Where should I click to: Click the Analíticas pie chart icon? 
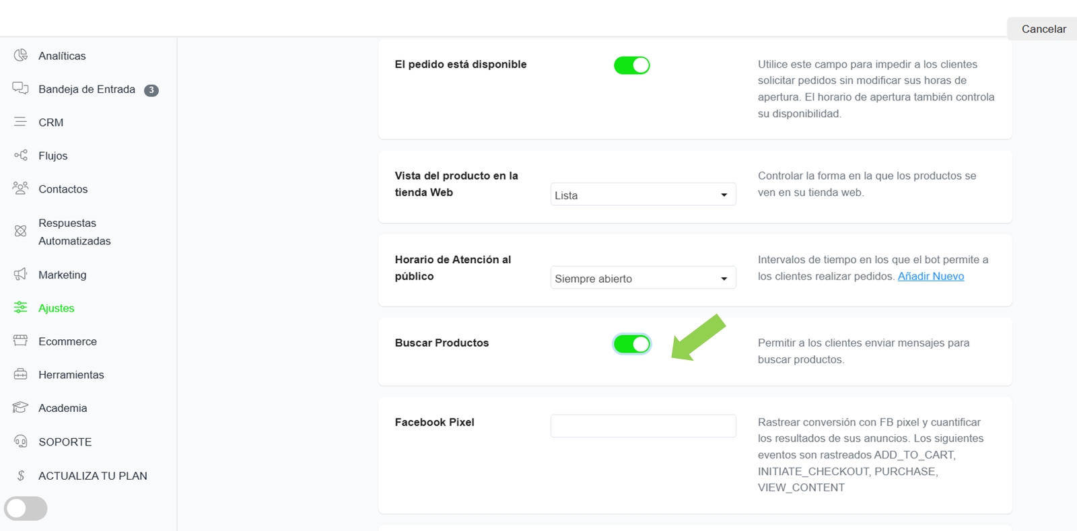click(21, 55)
